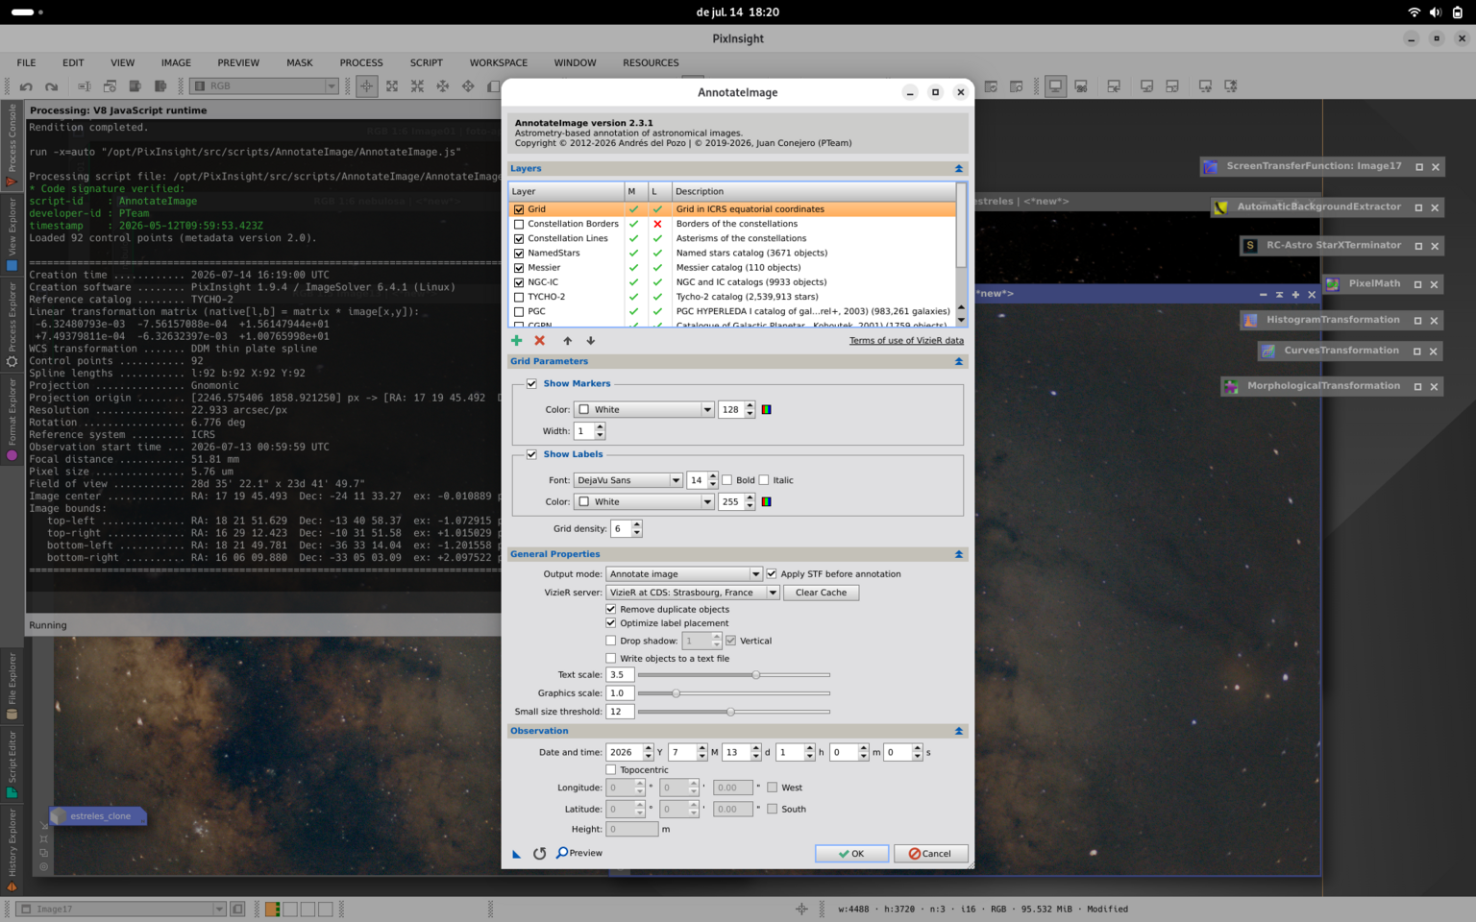Click the HistogramTransformation process icon
The height and width of the screenshot is (922, 1476).
pos(1250,320)
